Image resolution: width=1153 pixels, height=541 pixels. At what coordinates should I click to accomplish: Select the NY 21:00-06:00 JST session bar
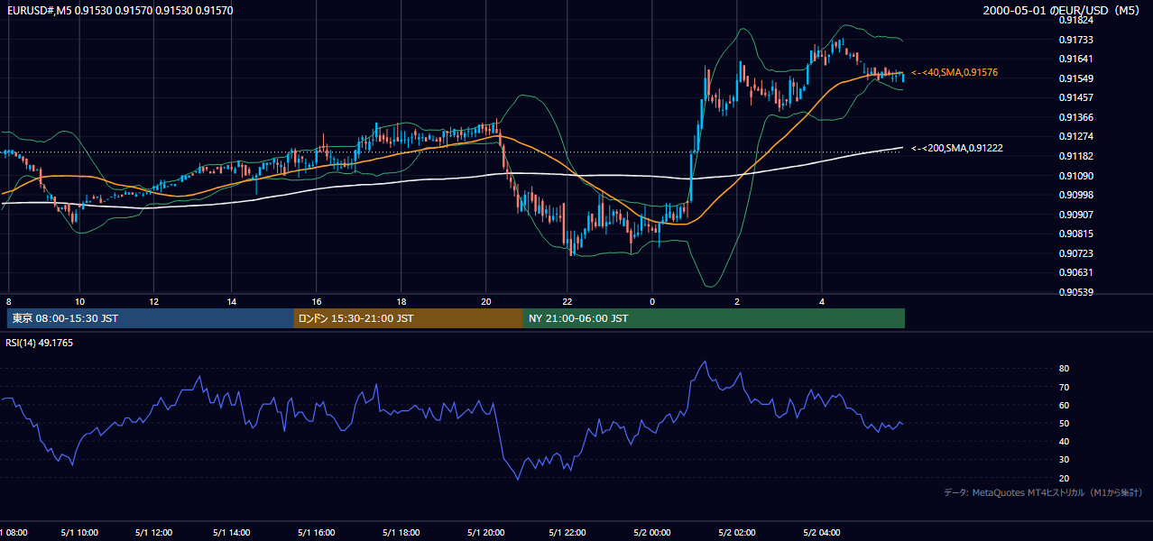714,318
